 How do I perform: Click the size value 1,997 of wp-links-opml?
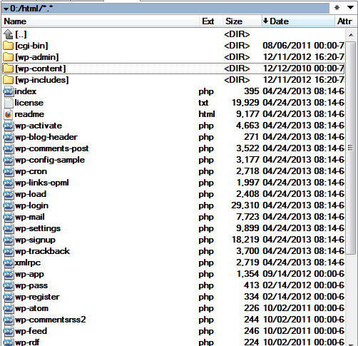[247, 183]
